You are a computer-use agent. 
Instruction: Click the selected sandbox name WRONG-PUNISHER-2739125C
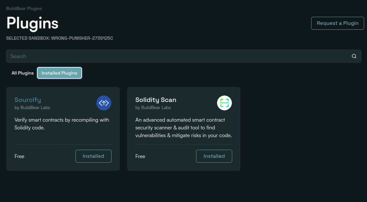pos(82,38)
